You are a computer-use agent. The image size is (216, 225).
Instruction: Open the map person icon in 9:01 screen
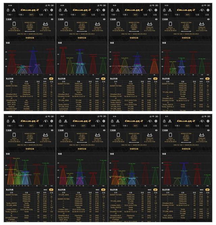coord(118,10)
